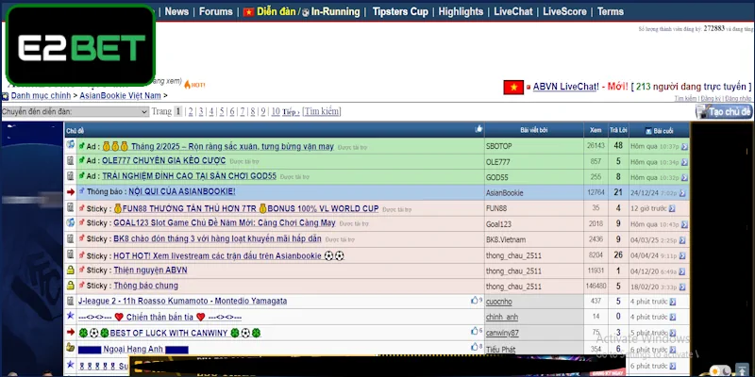Viewport: 755px width, 377px height.
Task: Jump to last post of OLE777 topic arrow
Action: (684, 162)
